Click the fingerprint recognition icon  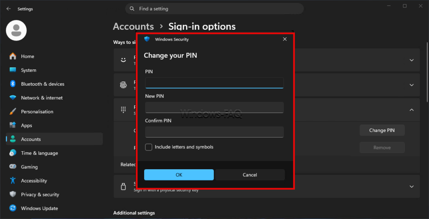[x=124, y=85]
